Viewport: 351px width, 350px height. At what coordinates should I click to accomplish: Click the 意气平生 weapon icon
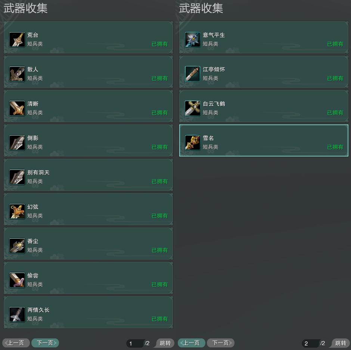[x=193, y=40]
